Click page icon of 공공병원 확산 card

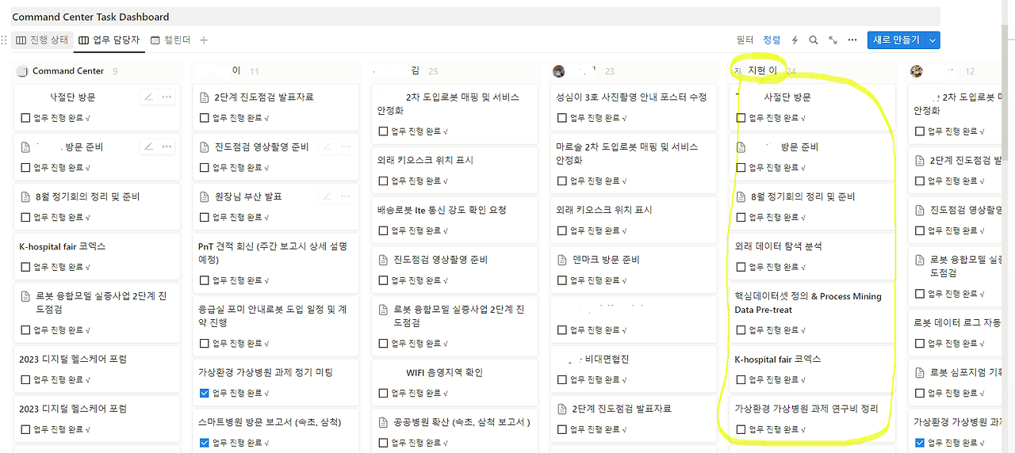point(384,422)
